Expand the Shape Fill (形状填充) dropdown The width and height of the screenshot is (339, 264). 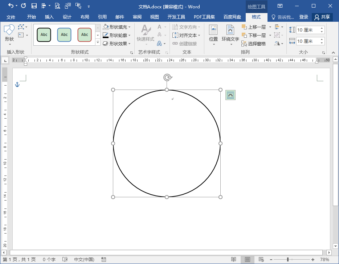coord(130,27)
